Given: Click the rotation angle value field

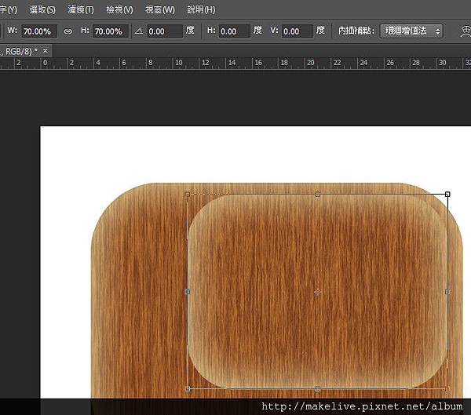Looking at the screenshot, I should [164, 31].
